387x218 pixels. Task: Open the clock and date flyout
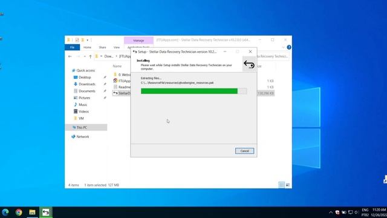[379, 213]
